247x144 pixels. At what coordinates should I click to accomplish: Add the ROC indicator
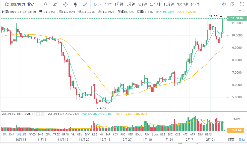[123, 134]
